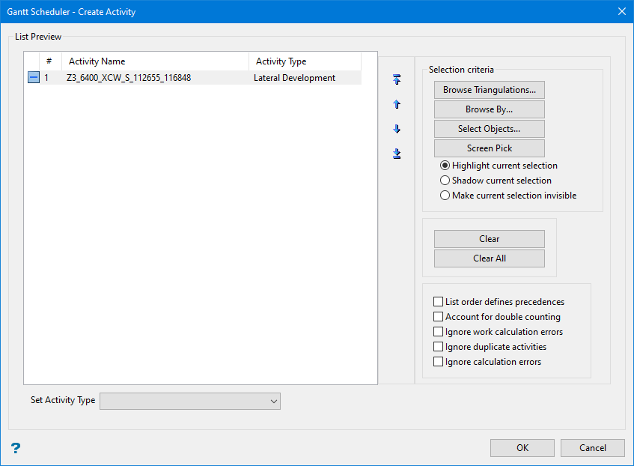
Task: Collapse row 1 using the minus icon
Action: 34,77
